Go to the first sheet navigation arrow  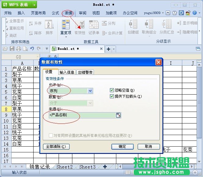tap(5, 167)
